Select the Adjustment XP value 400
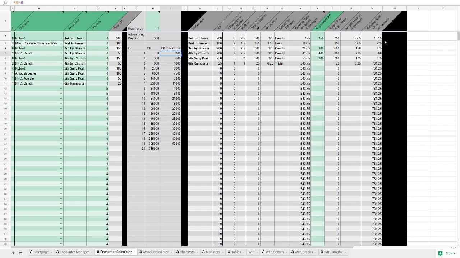 [x=317, y=53]
